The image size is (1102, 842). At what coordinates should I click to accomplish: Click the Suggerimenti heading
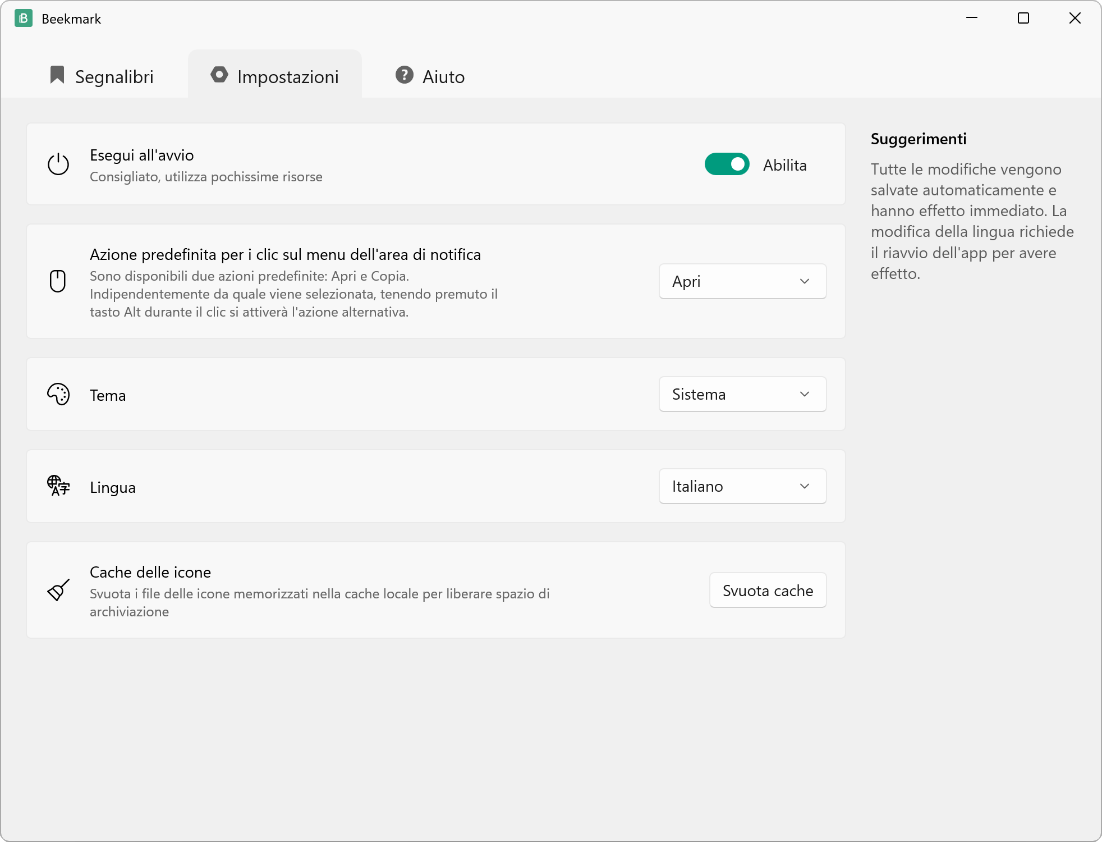click(x=919, y=139)
